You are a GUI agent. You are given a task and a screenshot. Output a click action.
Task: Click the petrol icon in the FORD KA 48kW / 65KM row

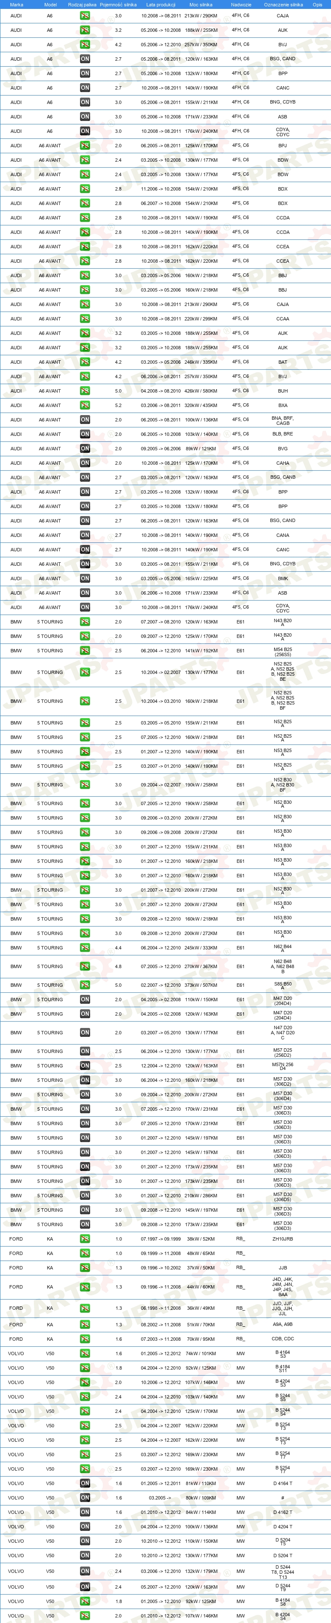(85, 1253)
